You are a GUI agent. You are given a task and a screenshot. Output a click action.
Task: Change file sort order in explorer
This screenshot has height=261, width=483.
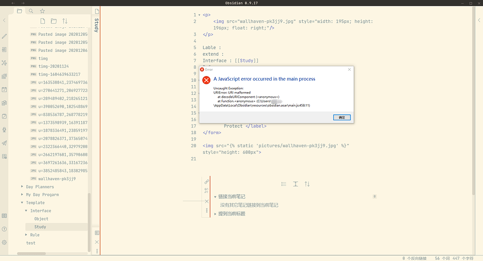pos(65,21)
